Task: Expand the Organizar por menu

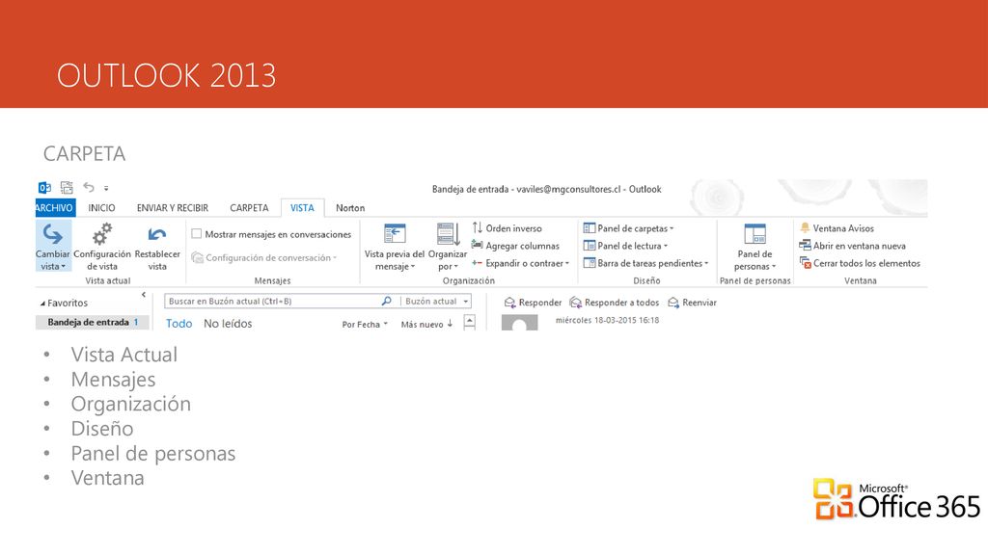Action: pos(448,247)
